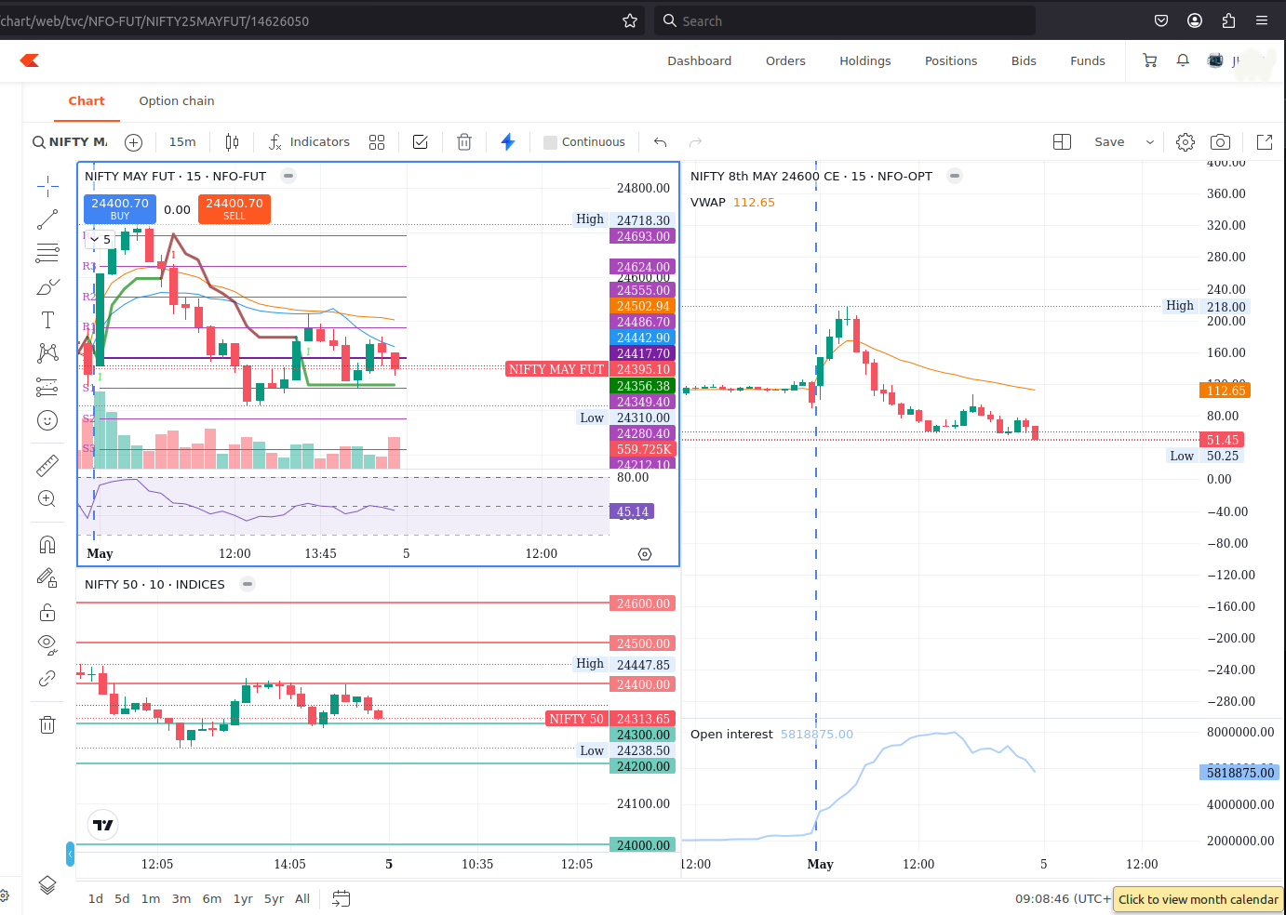The height and width of the screenshot is (915, 1286).
Task: Open the Indicators menu
Action: (x=309, y=142)
